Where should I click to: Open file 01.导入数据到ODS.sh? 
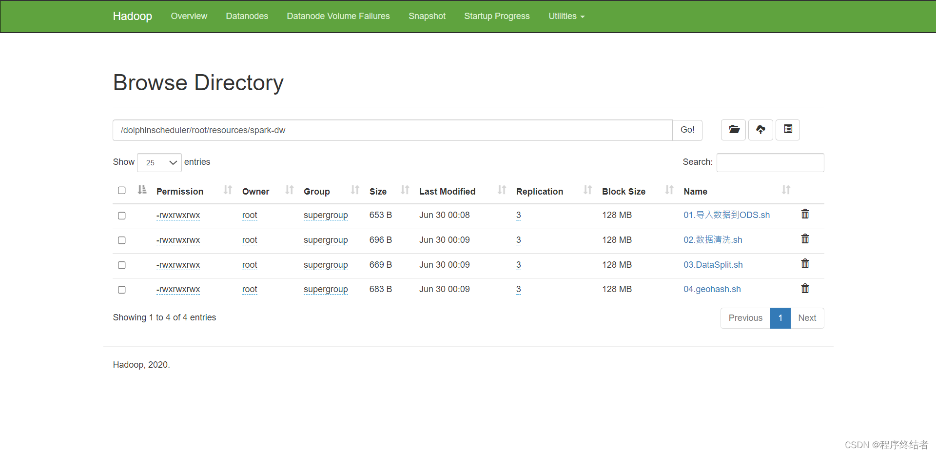coord(726,215)
